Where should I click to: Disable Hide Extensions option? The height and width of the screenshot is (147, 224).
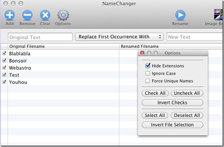click(x=148, y=66)
